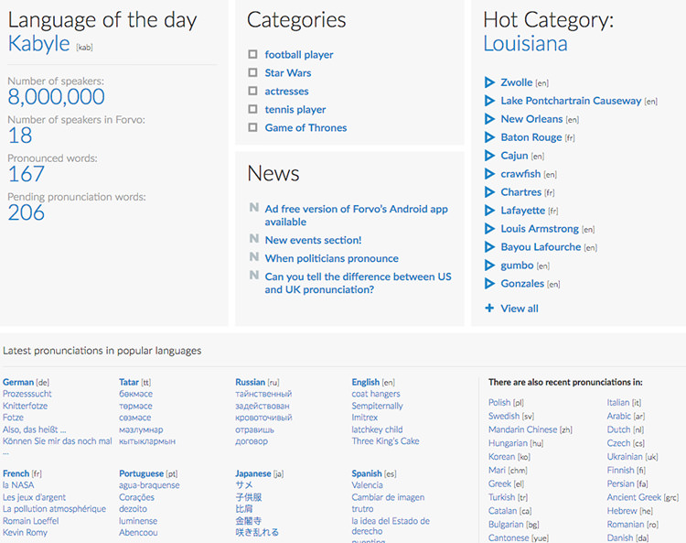Expand the View all plus icon
This screenshot has height=543, width=686.
click(489, 309)
